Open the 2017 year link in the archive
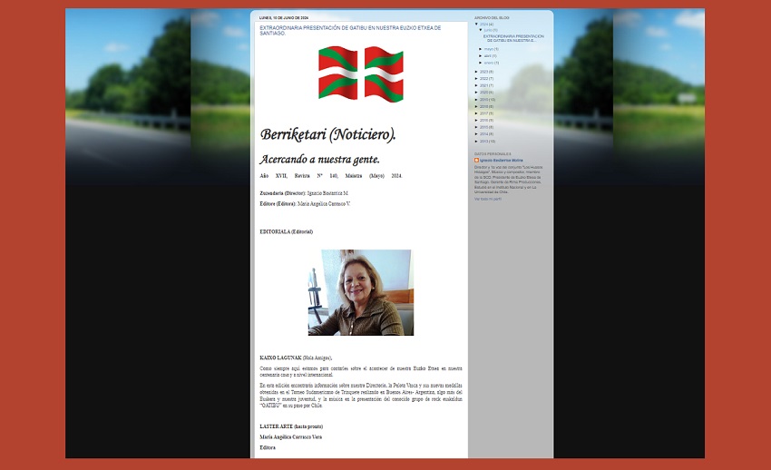The height and width of the screenshot is (470, 771). click(x=483, y=113)
